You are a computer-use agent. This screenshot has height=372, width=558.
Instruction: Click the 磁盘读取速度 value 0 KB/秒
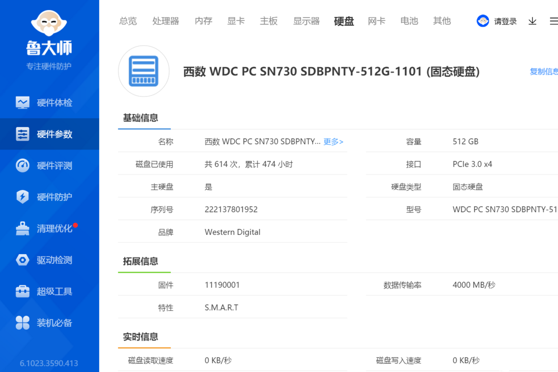point(218,361)
